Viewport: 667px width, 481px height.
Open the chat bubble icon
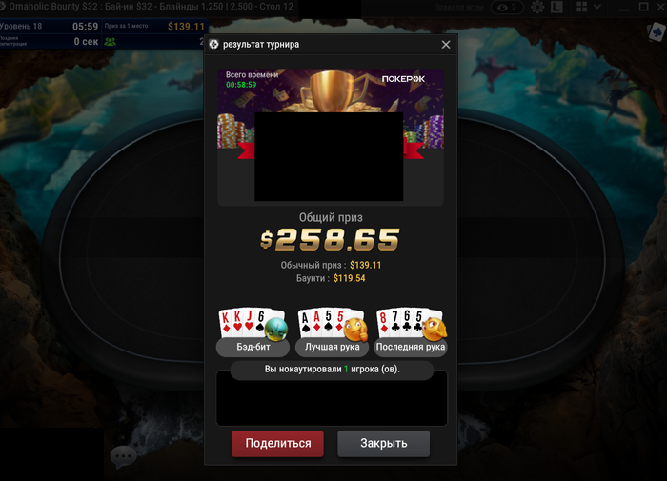pos(123,457)
